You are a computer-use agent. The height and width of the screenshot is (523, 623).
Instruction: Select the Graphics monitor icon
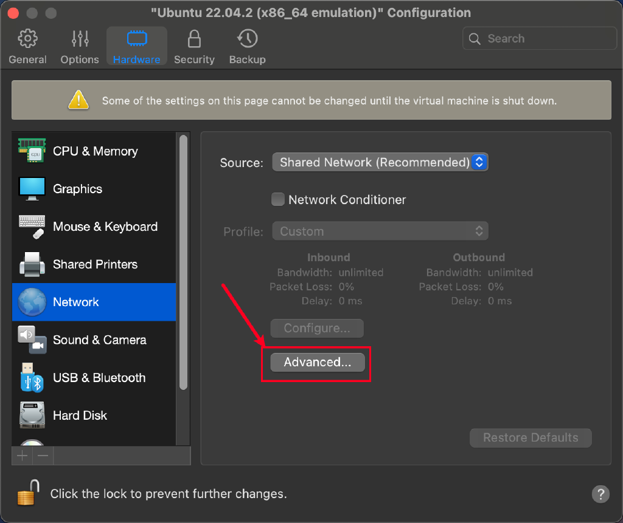click(x=32, y=189)
